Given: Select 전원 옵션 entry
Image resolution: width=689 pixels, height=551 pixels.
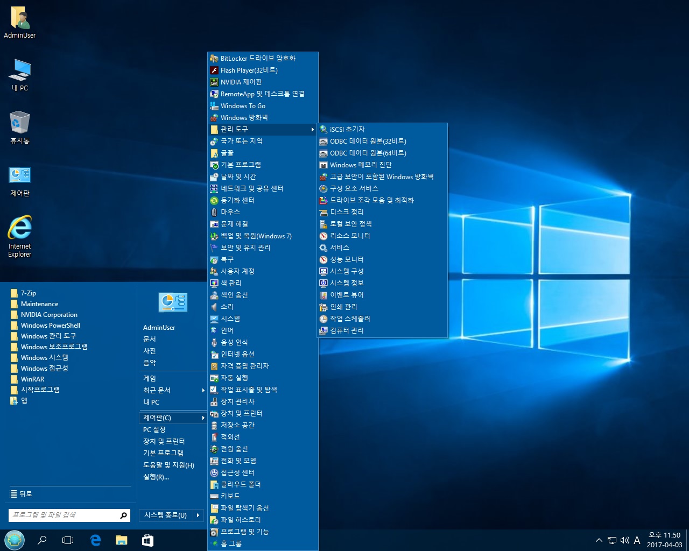Looking at the screenshot, I should pyautogui.click(x=263, y=449).
